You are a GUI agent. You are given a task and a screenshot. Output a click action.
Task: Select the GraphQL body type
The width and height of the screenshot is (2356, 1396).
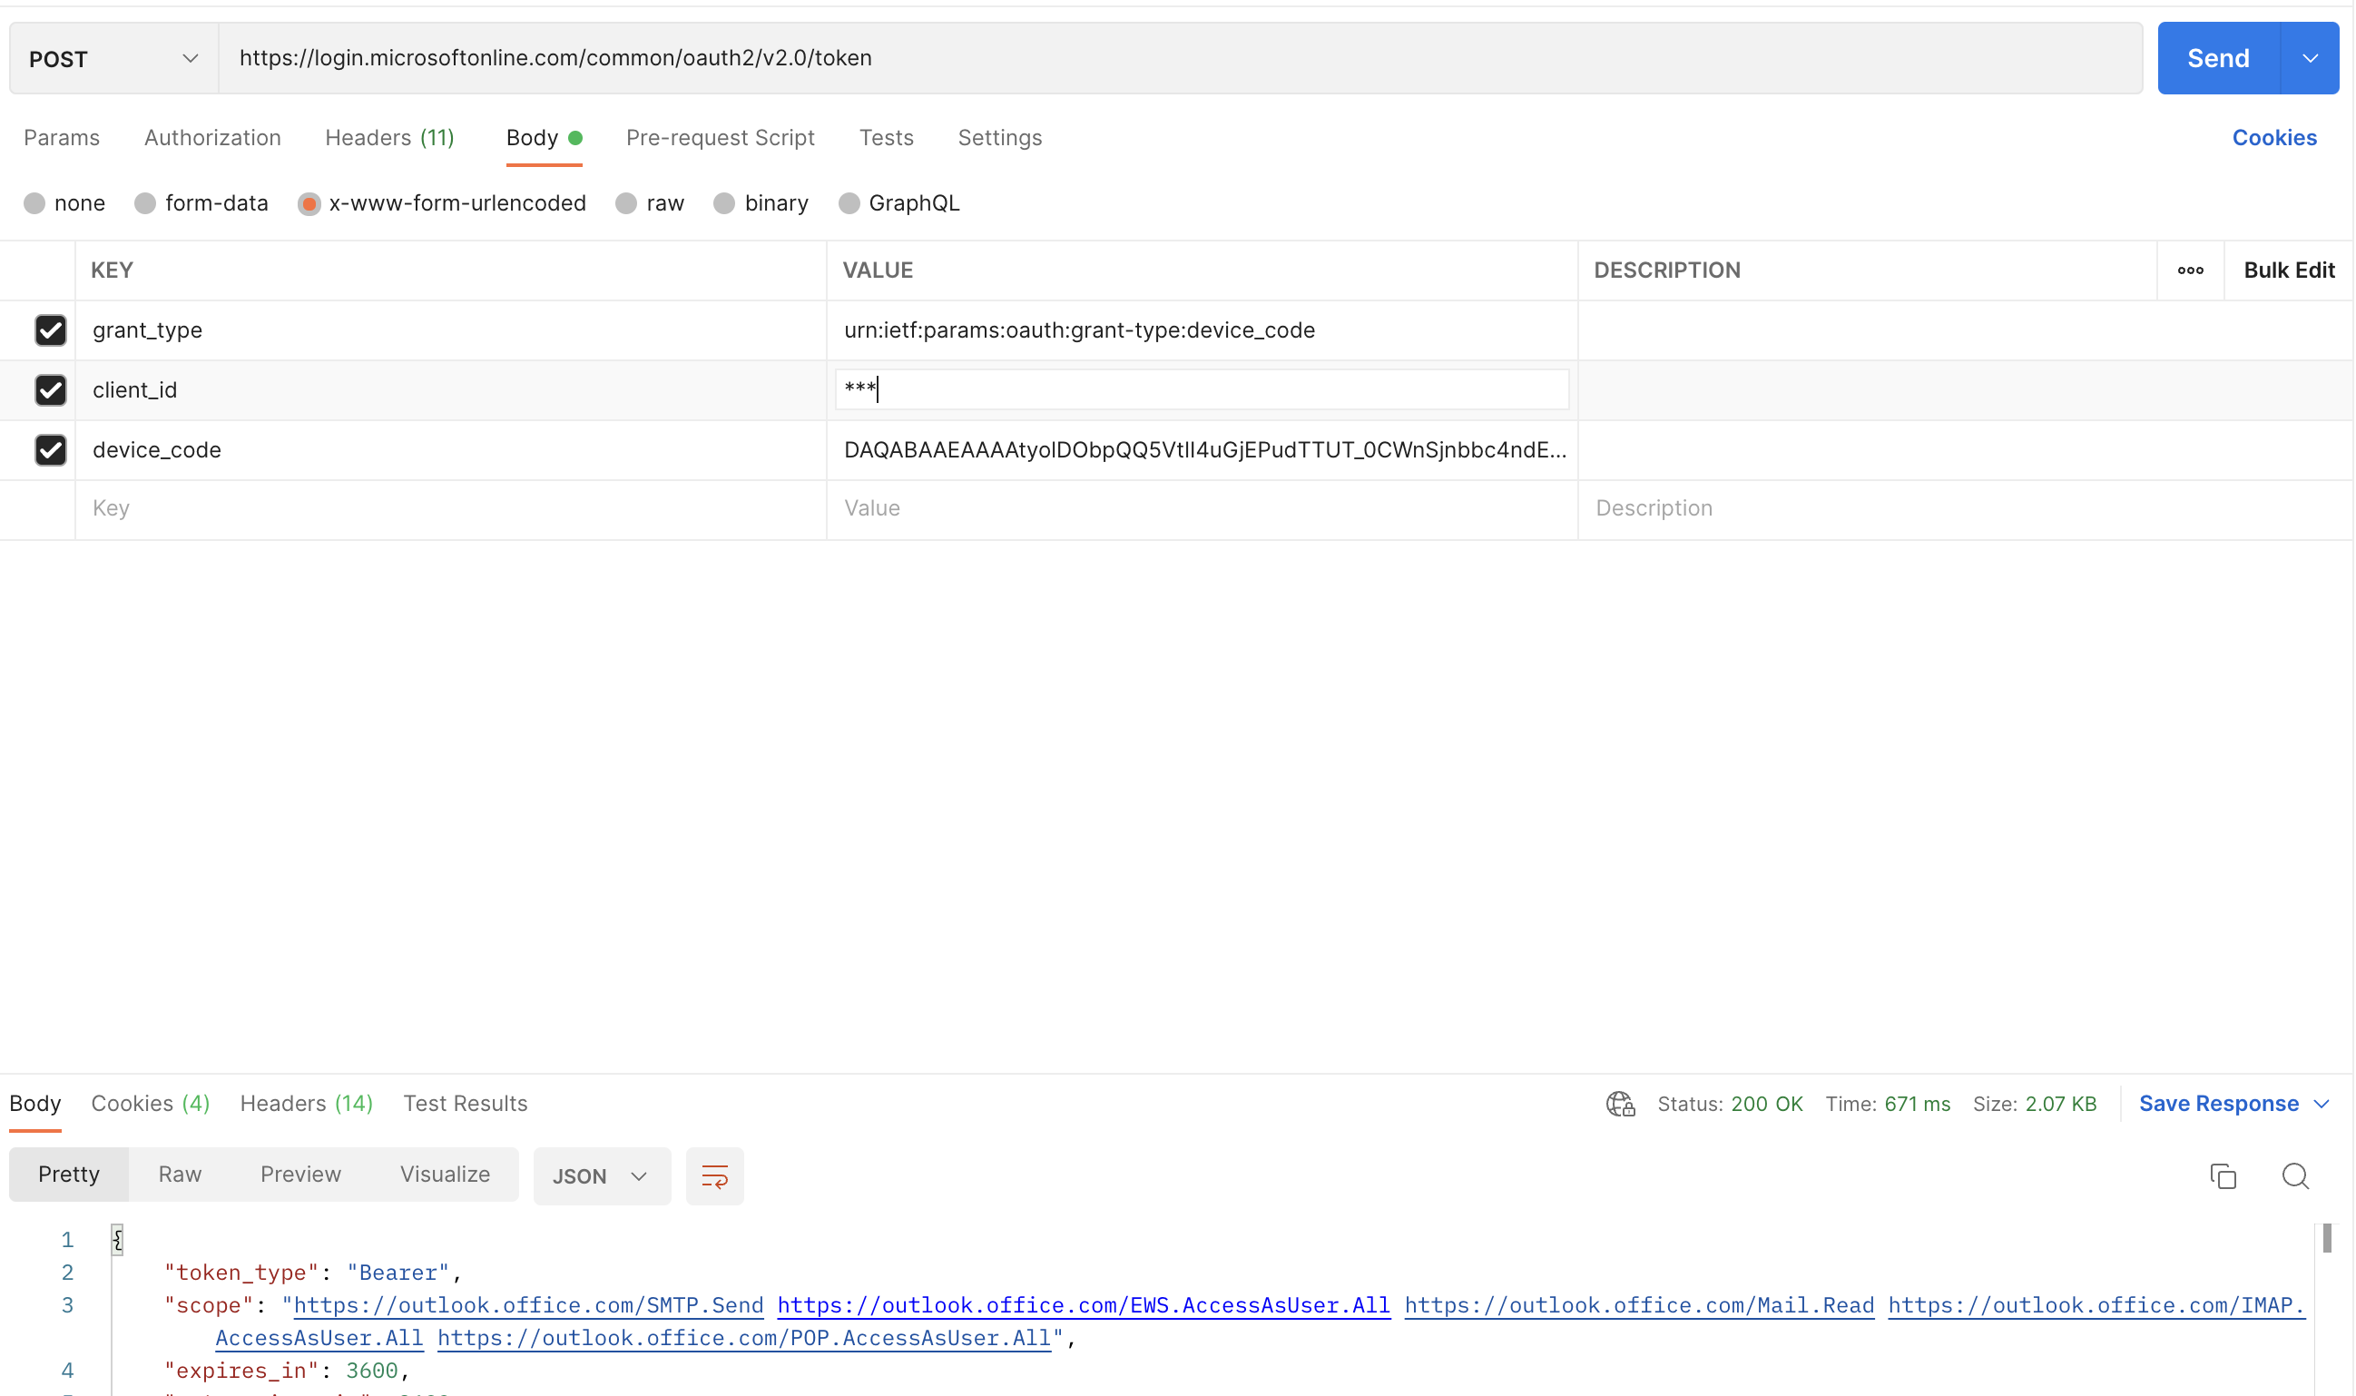(849, 203)
